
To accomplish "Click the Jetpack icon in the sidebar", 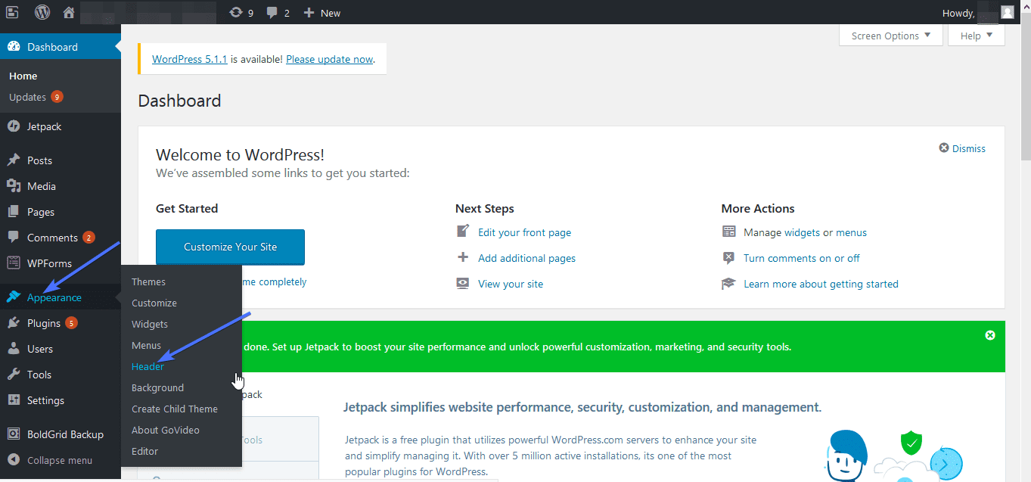I will (15, 126).
